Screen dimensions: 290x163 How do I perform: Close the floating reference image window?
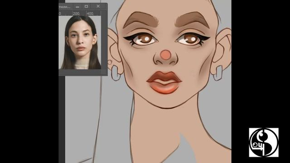click(98, 6)
